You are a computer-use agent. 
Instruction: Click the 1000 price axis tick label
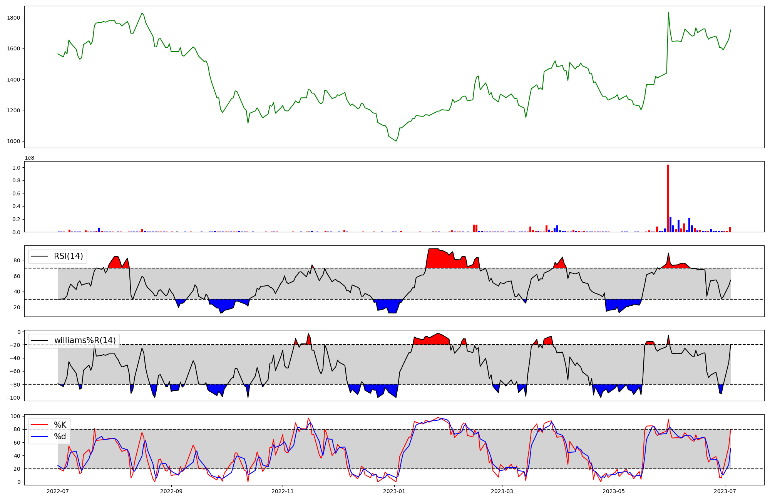(x=13, y=141)
